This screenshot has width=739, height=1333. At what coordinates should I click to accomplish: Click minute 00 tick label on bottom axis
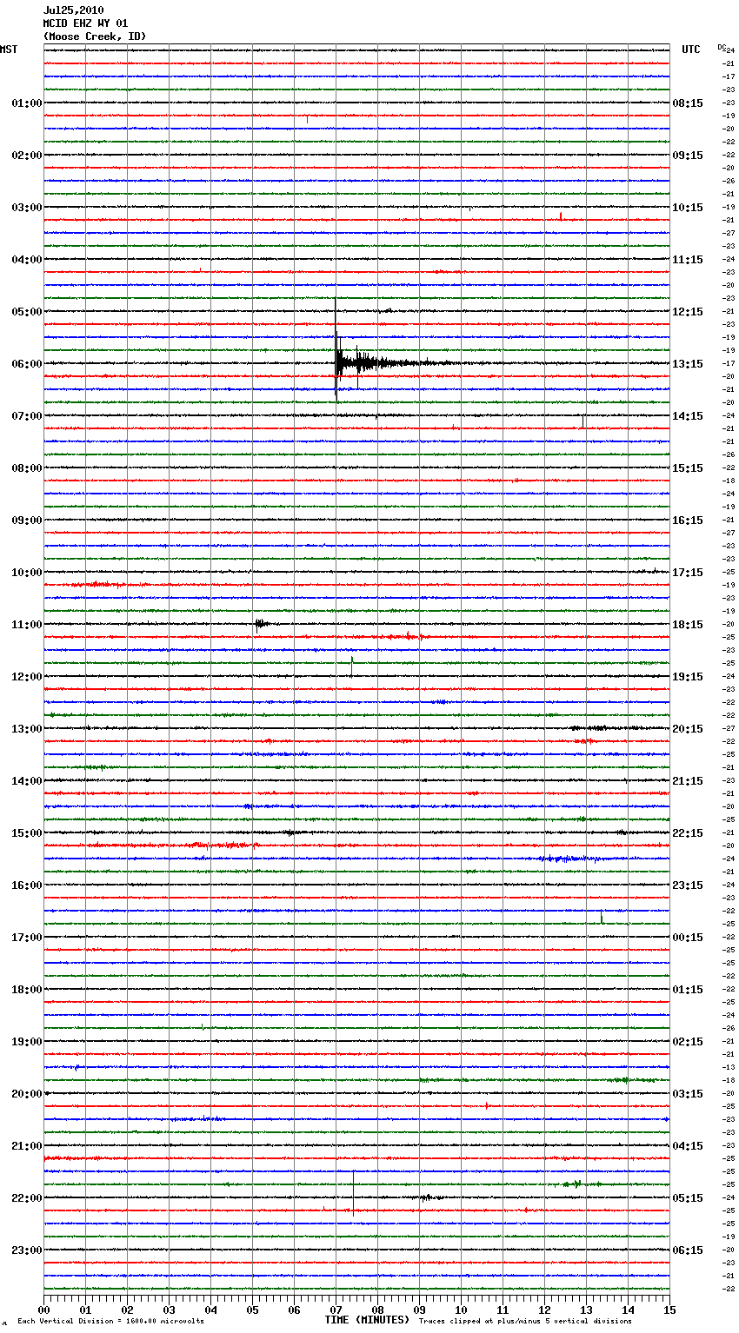44,1310
